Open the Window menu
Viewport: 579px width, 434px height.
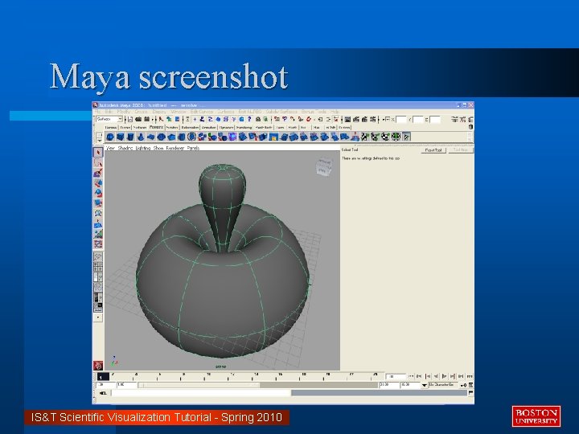tap(178, 112)
